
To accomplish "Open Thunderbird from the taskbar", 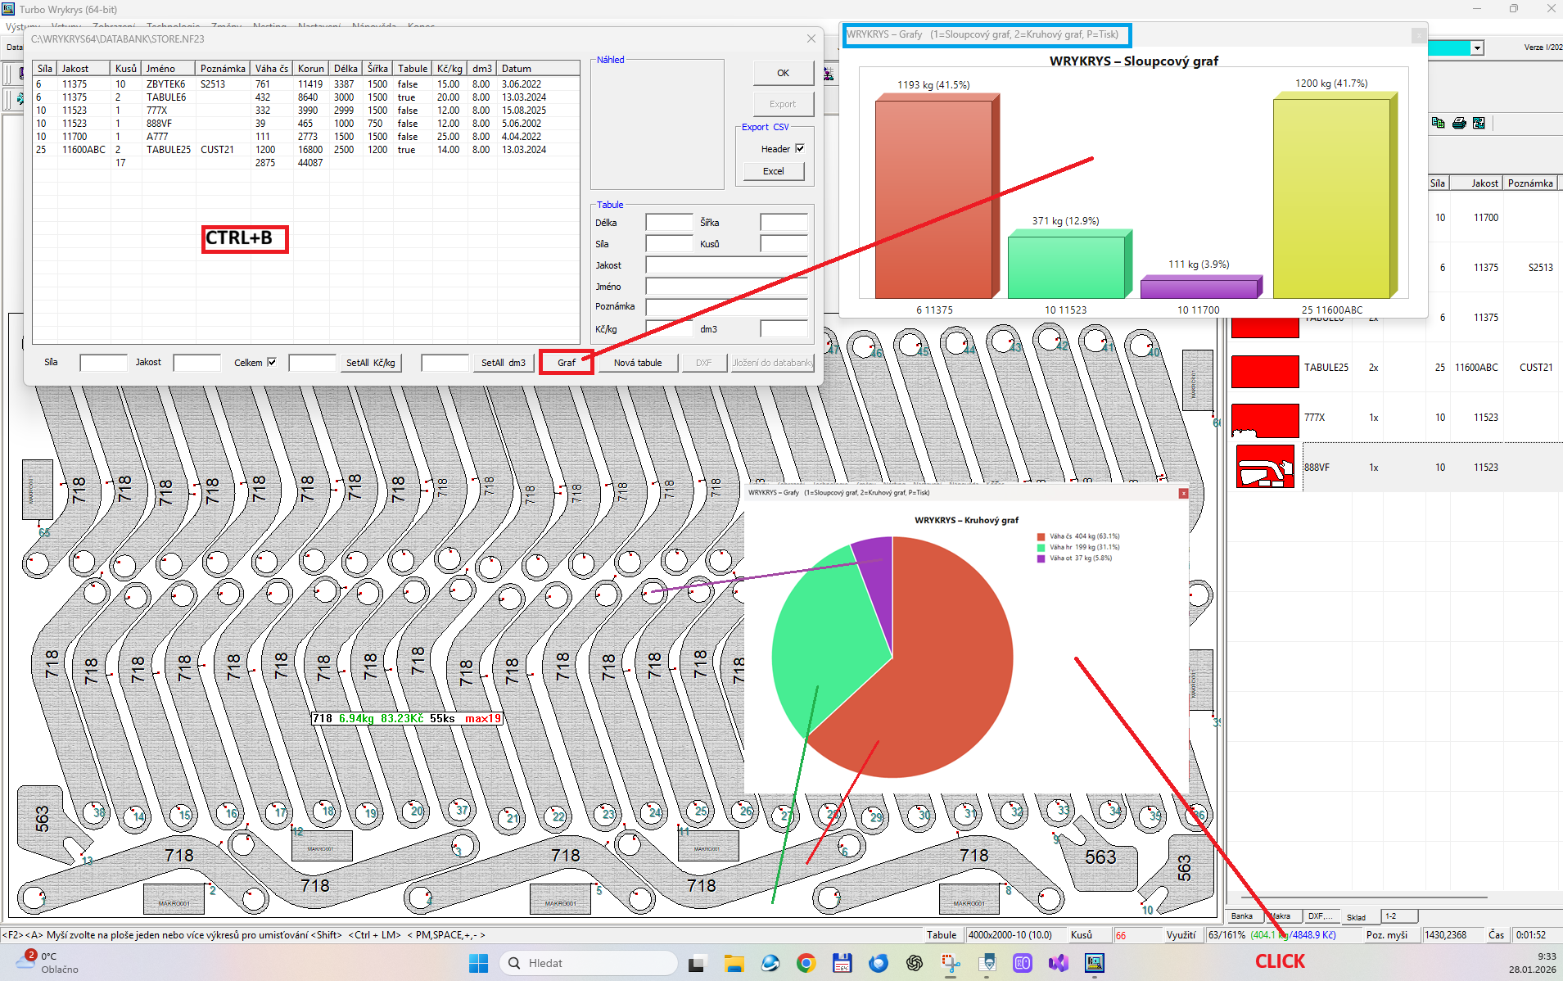I will click(x=878, y=963).
